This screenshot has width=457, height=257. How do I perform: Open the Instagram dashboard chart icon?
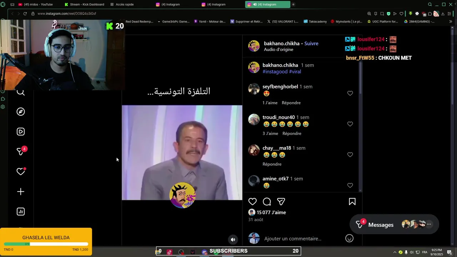[x=21, y=212]
